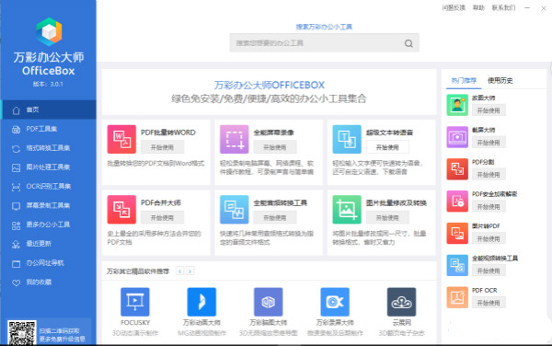Screen dimensions: 552x346
Task: Open the 帮助 help link
Action: (478, 7)
